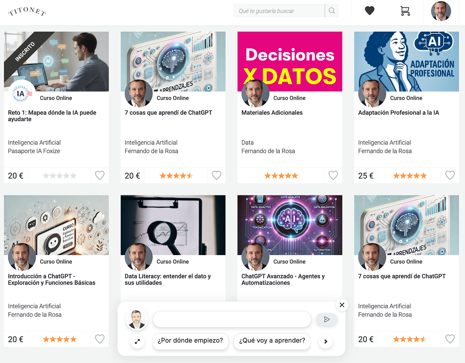Open the favorites heart in header

pyautogui.click(x=370, y=11)
